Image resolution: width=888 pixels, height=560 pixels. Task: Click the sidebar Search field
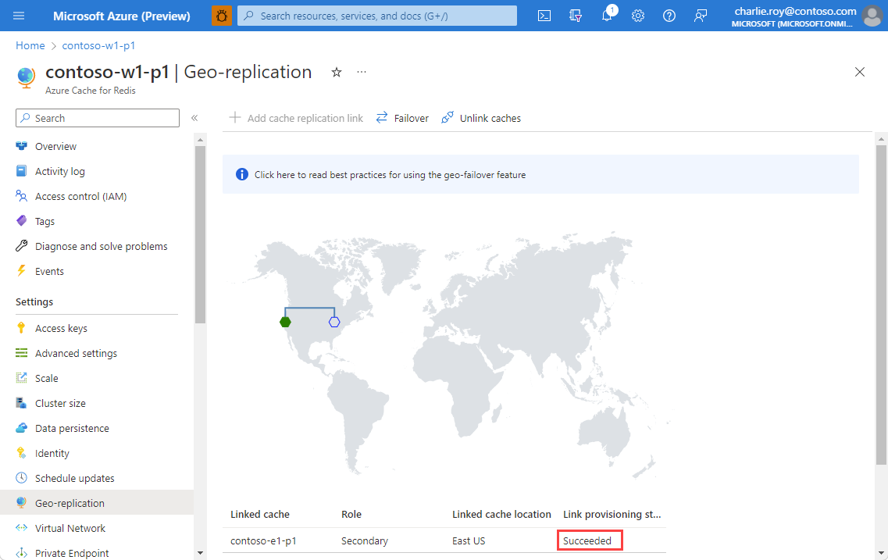(x=98, y=118)
